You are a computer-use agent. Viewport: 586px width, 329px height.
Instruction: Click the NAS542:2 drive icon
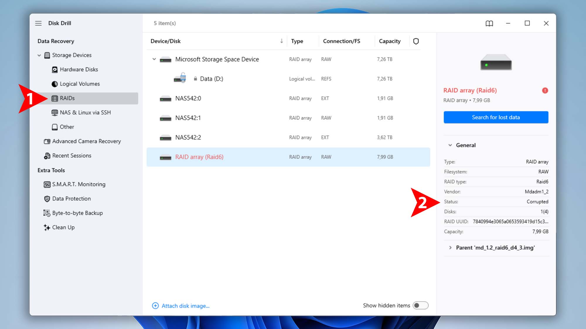(x=166, y=138)
